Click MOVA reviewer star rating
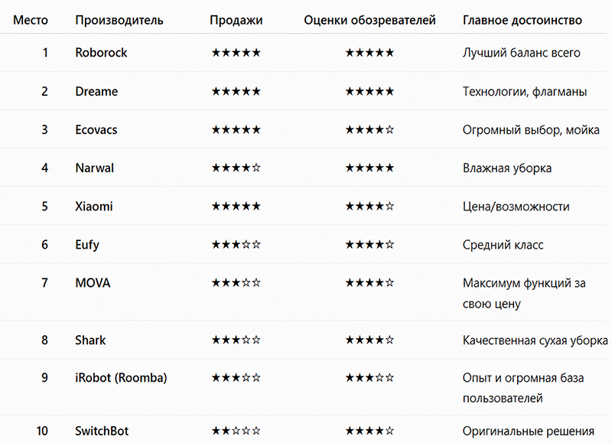The width and height of the screenshot is (612, 443). (x=369, y=282)
